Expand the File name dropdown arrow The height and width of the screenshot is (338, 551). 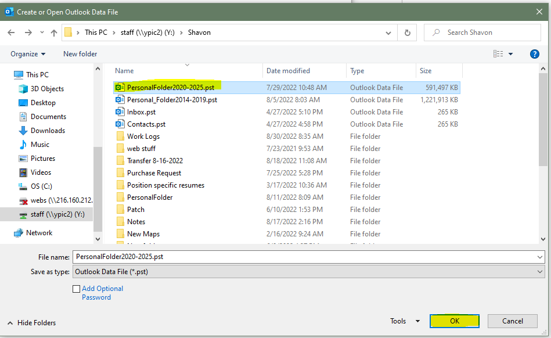(x=540, y=257)
